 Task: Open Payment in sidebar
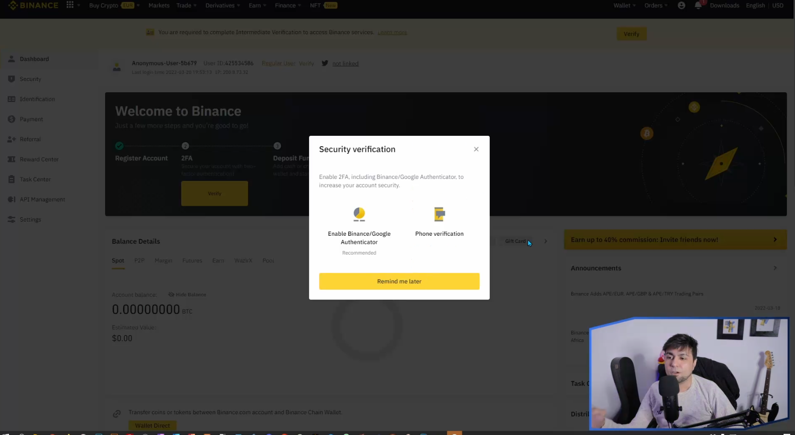point(31,119)
